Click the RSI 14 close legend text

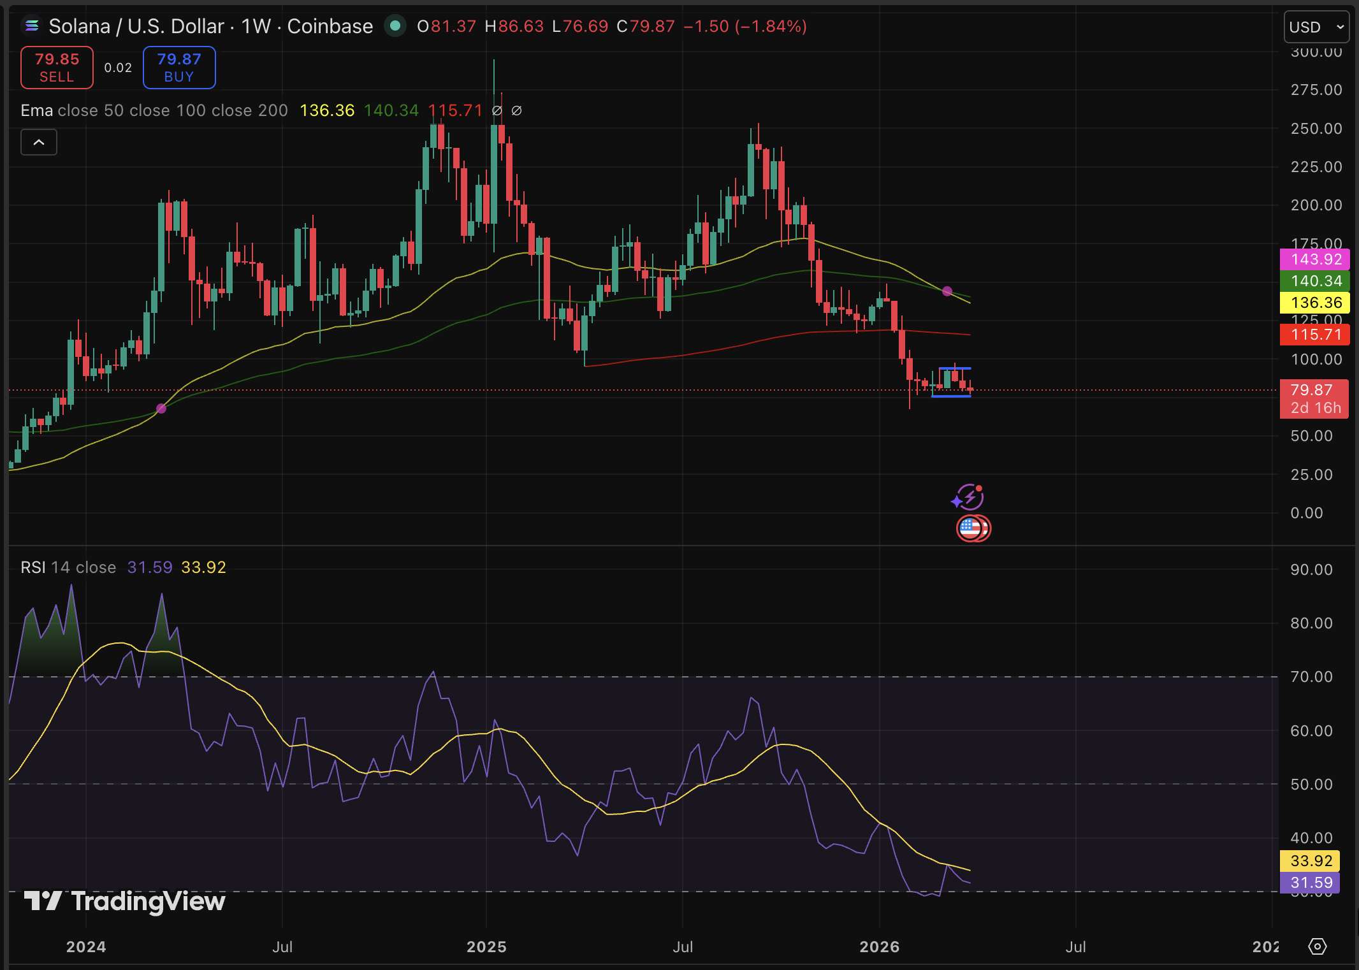coord(67,567)
